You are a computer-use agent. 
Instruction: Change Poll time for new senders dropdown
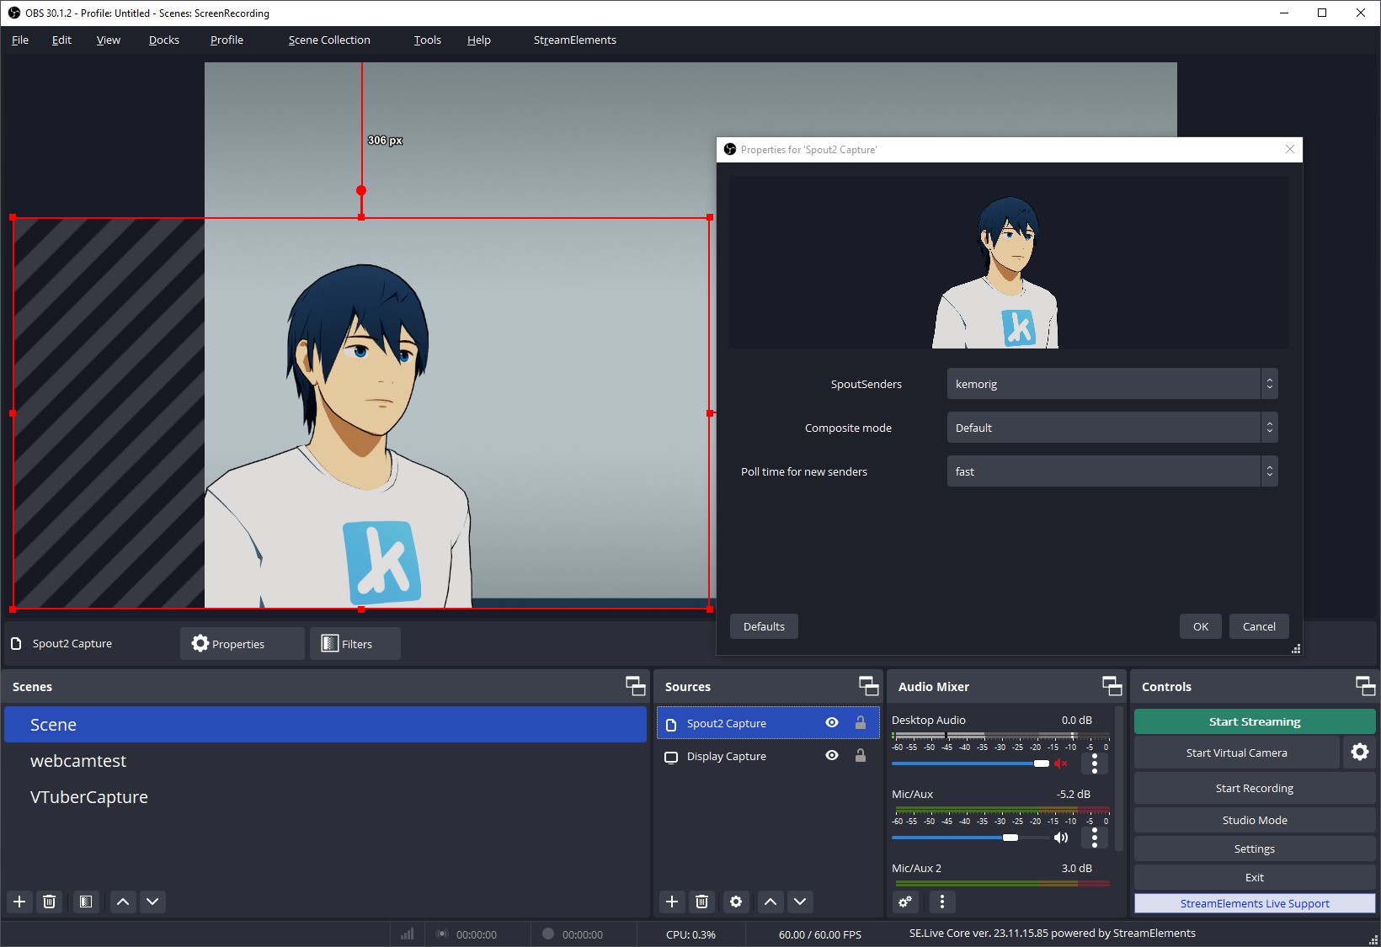1112,471
